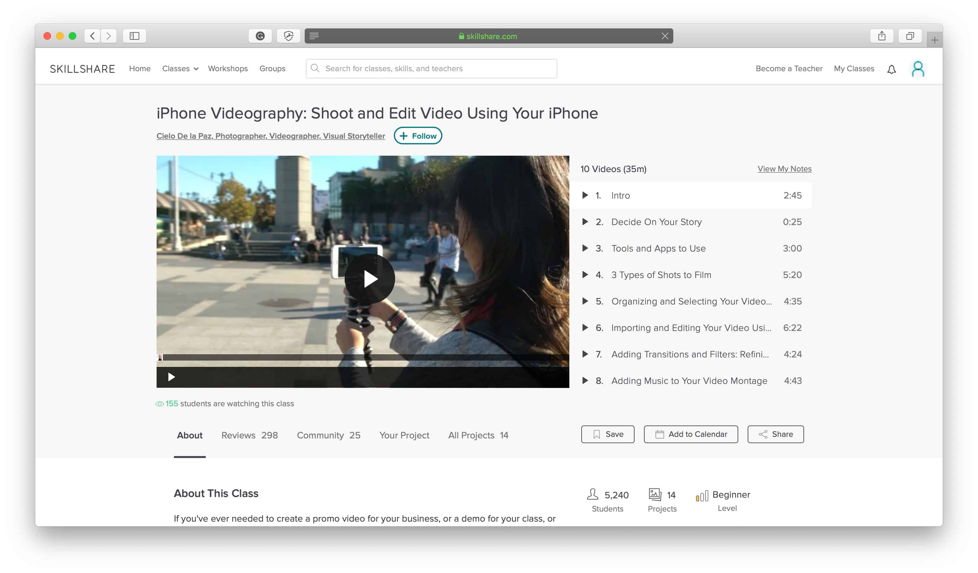Open the Groups nav link

[273, 68]
